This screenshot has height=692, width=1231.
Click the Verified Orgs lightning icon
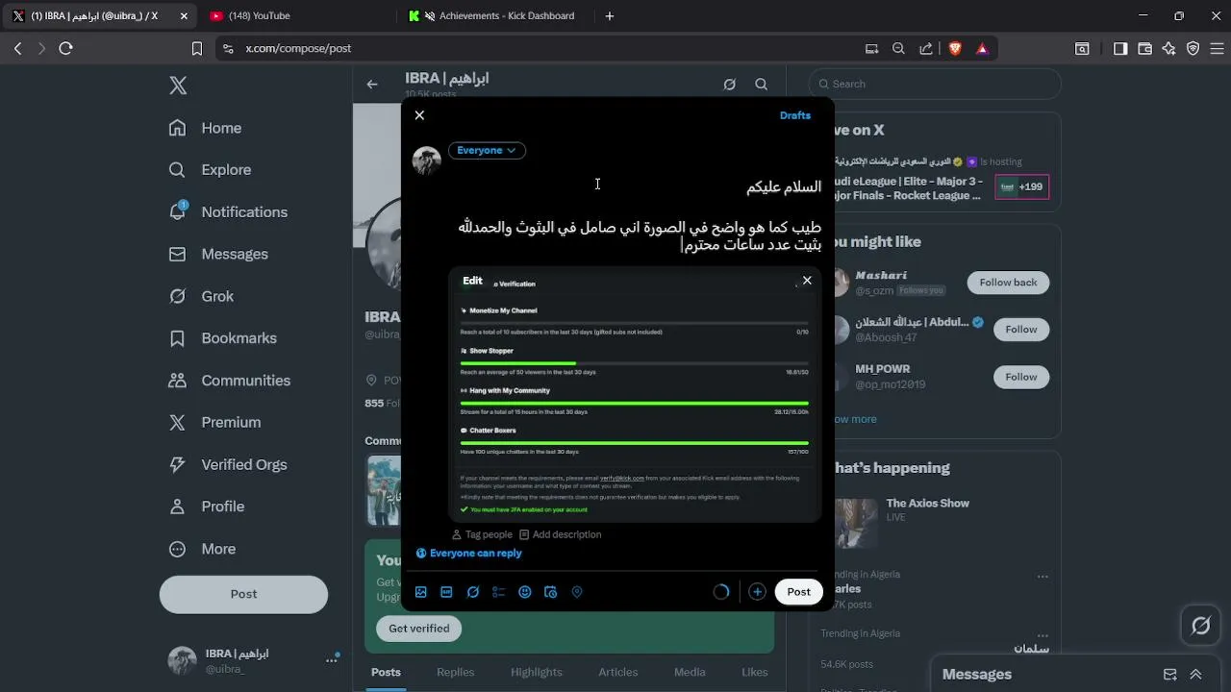pos(177,464)
